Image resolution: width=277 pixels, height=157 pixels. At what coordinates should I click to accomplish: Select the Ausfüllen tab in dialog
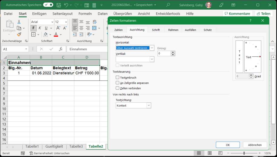pyautogui.click(x=190, y=30)
